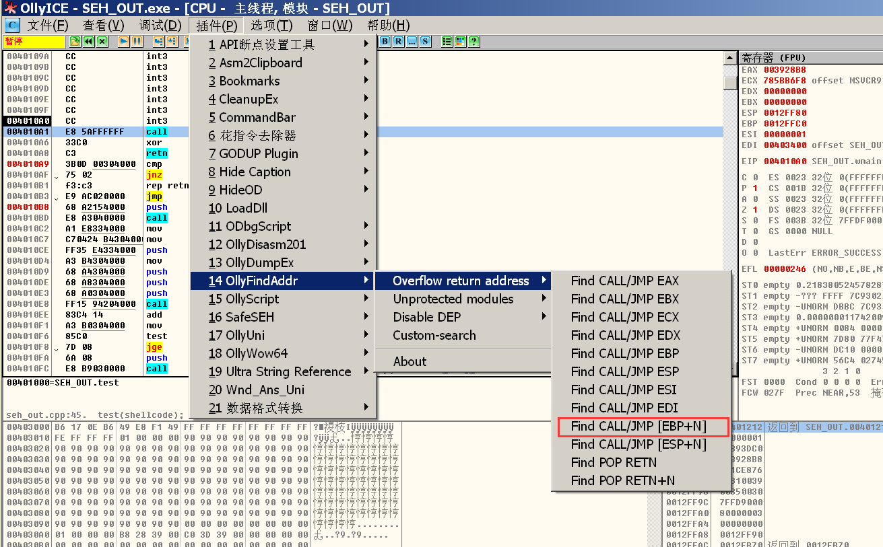Expand the Disable DEP submenu
The image size is (883, 547).
(426, 317)
